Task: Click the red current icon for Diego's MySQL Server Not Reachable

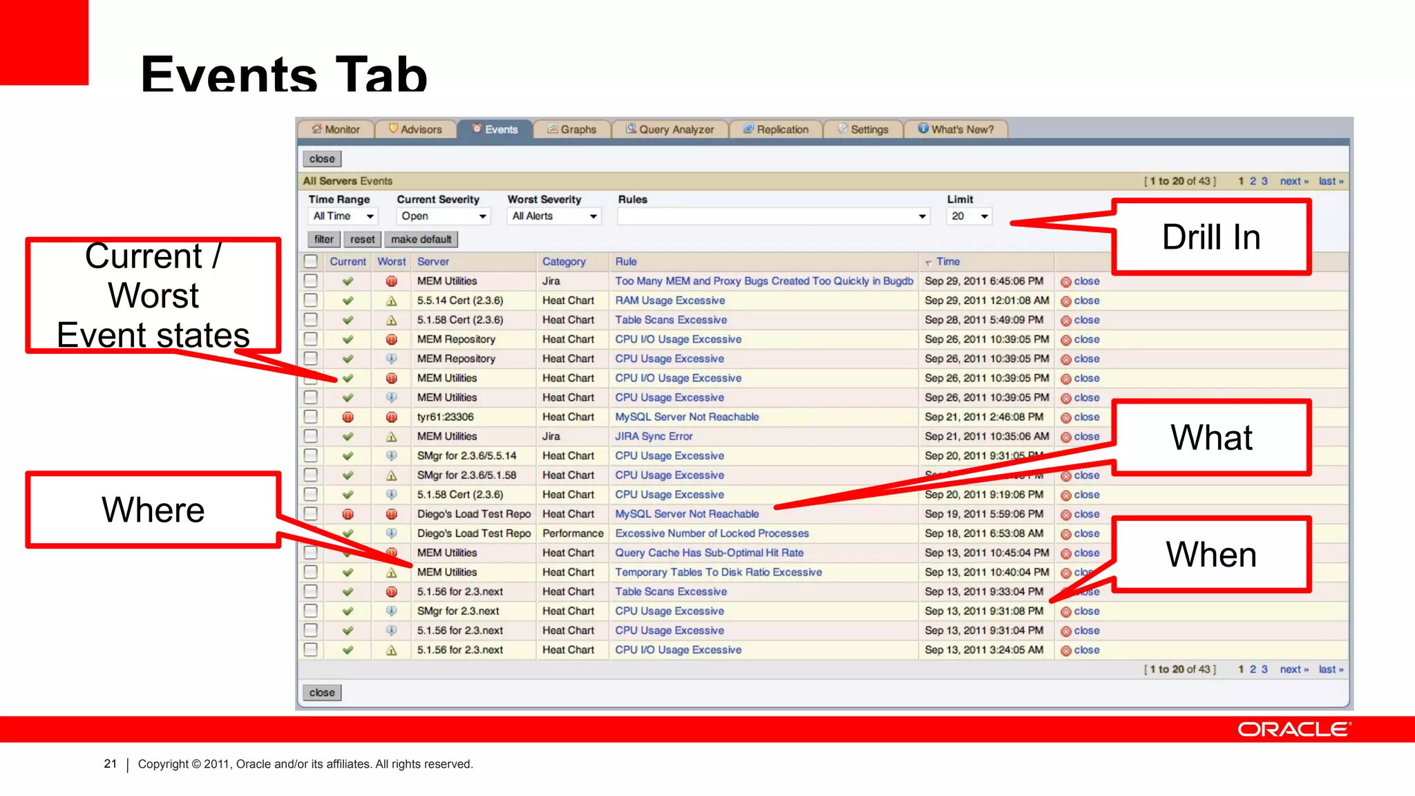Action: click(348, 514)
